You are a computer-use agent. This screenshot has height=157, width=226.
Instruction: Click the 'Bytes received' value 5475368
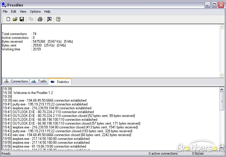pyautogui.click(x=39, y=42)
